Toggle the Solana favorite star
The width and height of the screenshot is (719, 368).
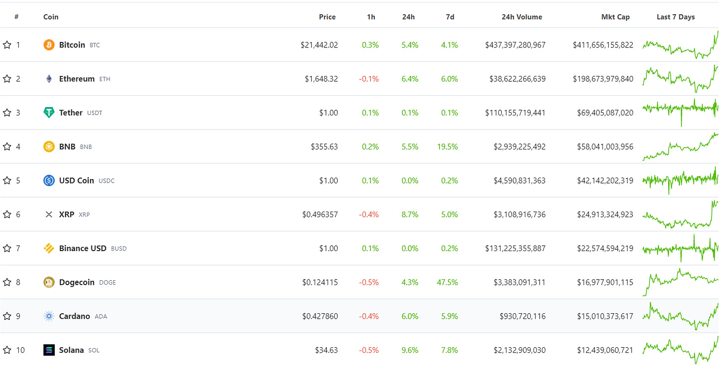click(7, 350)
